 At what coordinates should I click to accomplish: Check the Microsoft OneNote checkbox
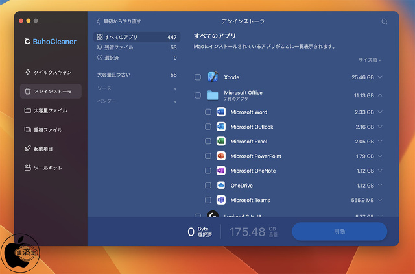pos(208,171)
